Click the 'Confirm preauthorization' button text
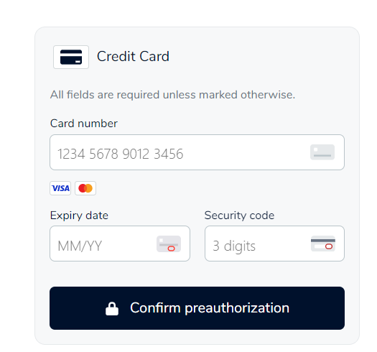The image size is (377, 352). point(210,308)
